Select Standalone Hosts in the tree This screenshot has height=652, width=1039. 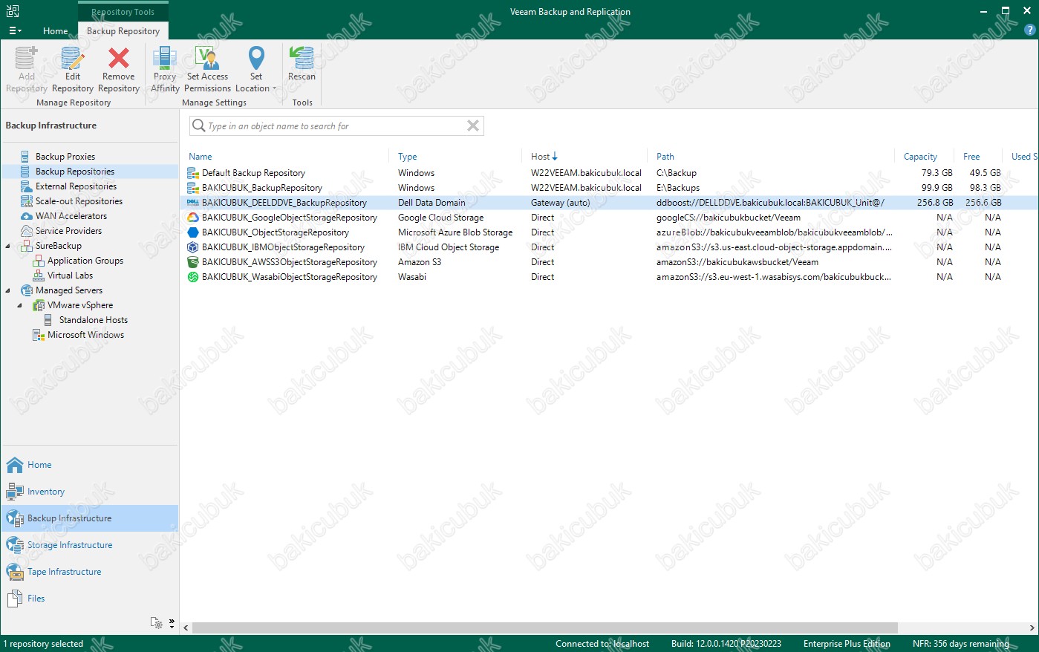coord(94,320)
